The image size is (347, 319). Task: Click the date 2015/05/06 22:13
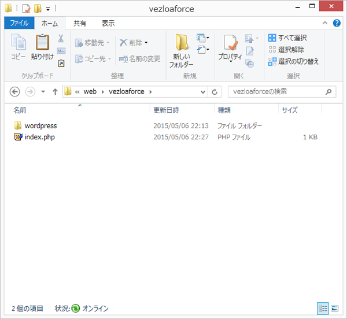coord(181,126)
